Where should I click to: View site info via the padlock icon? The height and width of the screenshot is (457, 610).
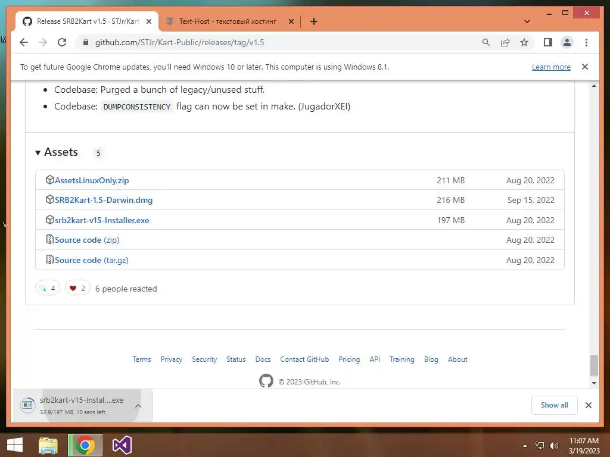[86, 42]
